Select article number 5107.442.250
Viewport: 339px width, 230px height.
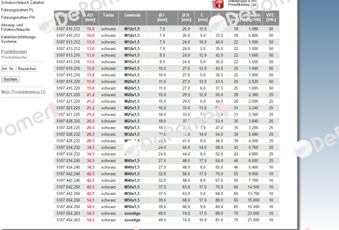(68, 194)
